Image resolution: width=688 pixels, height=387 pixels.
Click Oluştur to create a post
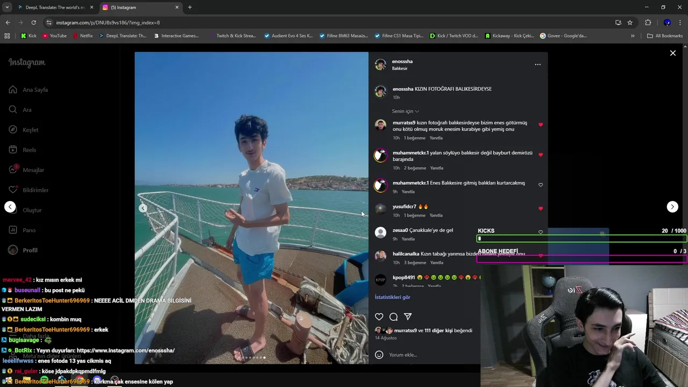(25, 210)
